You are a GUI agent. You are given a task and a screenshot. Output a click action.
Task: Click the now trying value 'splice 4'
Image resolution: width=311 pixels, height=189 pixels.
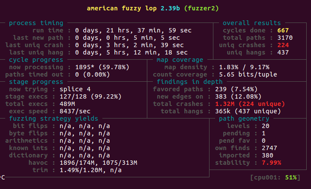point(75,89)
